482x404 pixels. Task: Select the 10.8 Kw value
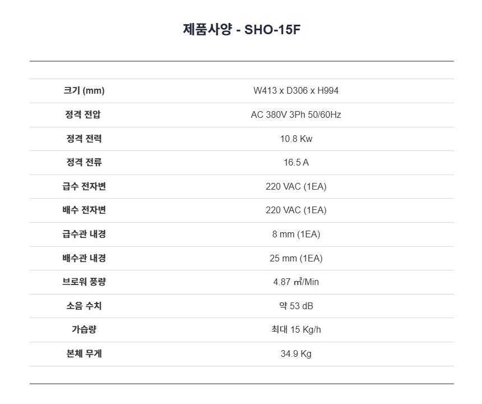(x=296, y=139)
